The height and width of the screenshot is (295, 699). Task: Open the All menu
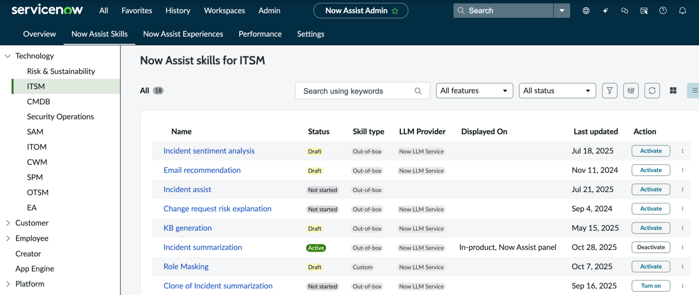(x=104, y=11)
